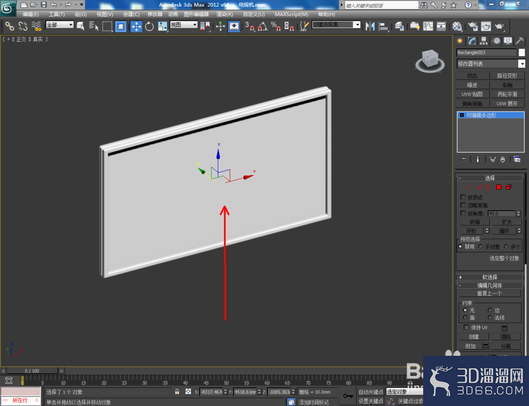
Task: Click the Select and Link icon
Action: pyautogui.click(x=9, y=26)
